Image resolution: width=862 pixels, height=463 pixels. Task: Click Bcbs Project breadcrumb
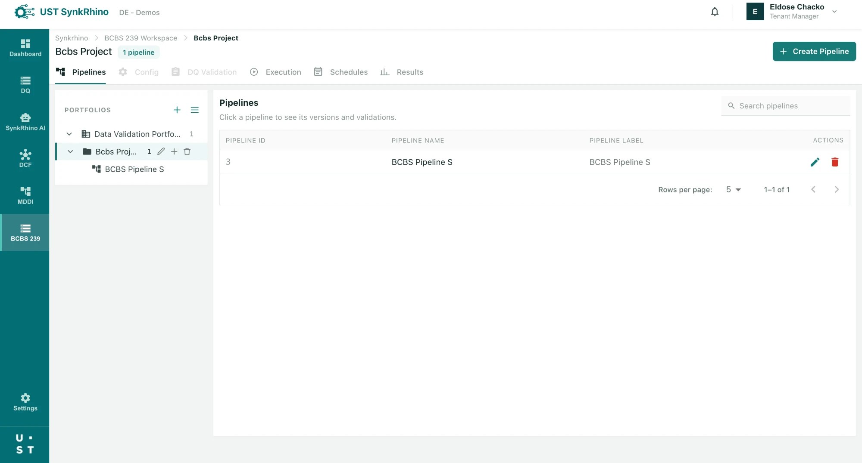[216, 38]
